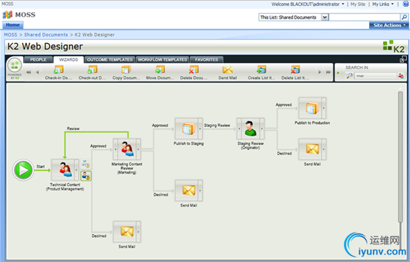Pick the Delete List Item wizard icon
Viewport: 410px width, 262px height.
[295, 70]
